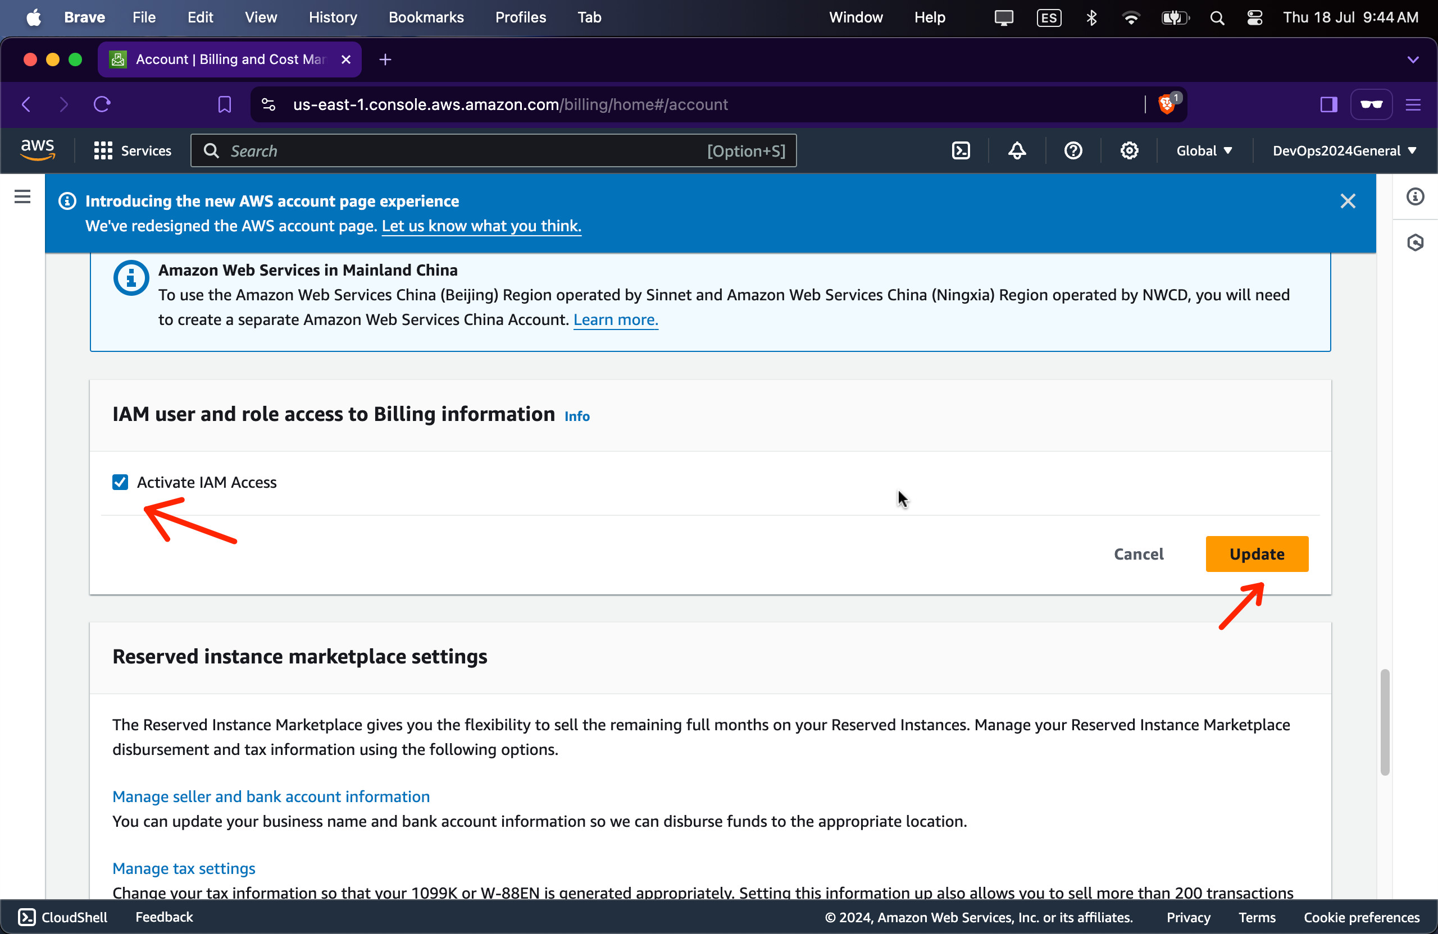The height and width of the screenshot is (934, 1438).
Task: Open the Services grid menu
Action: click(133, 151)
